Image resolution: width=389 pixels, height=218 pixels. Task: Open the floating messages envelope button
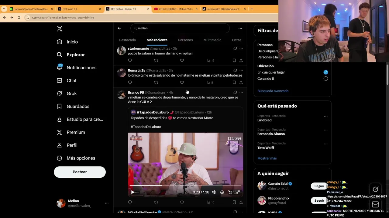pyautogui.click(x=375, y=204)
